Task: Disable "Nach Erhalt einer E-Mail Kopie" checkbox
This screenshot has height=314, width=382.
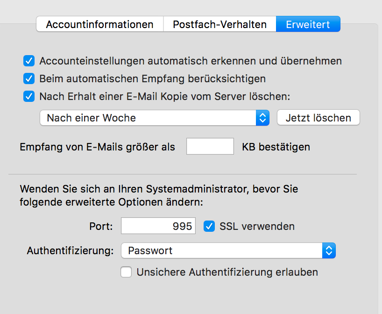Action: pos(29,97)
